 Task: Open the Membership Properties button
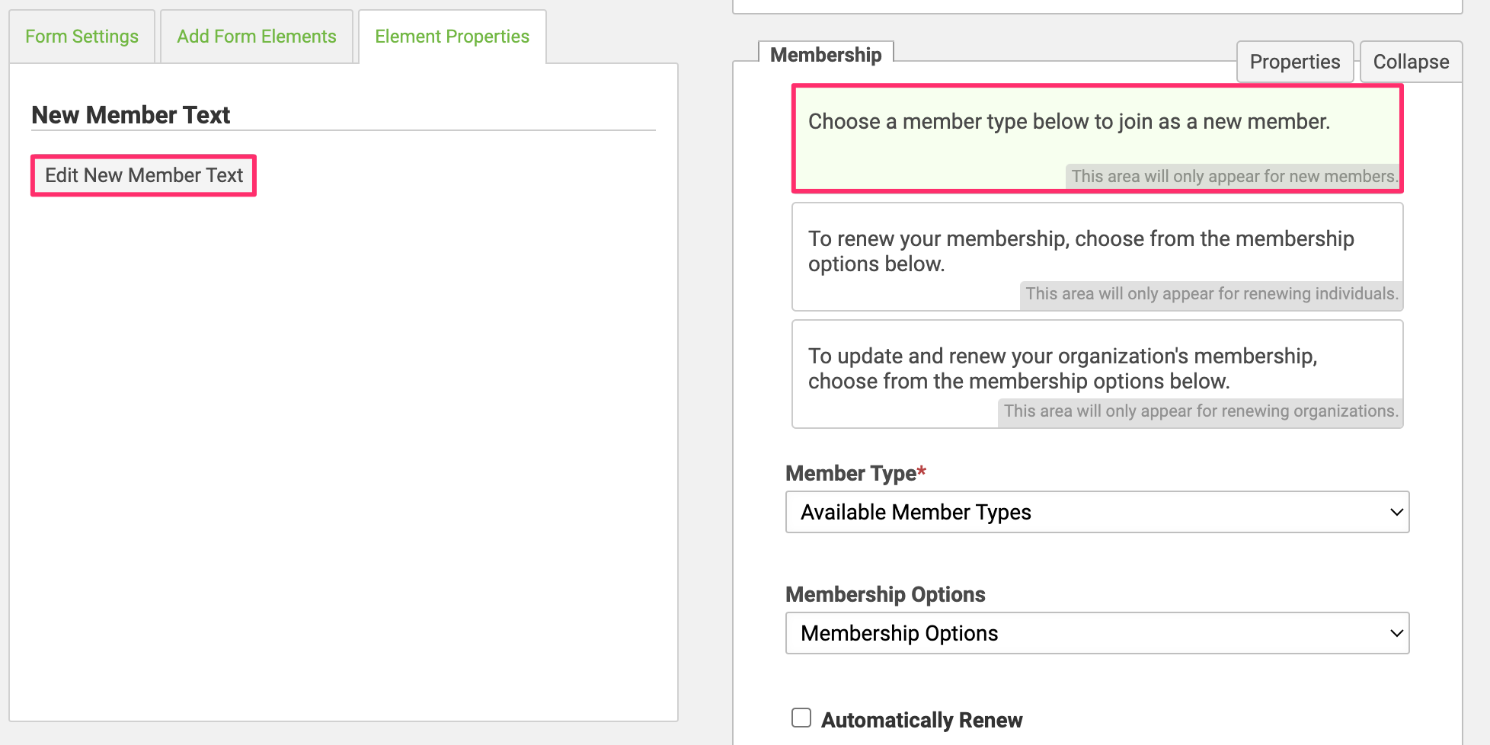(1295, 62)
